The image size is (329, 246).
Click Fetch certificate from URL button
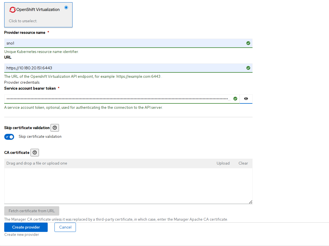32,211
